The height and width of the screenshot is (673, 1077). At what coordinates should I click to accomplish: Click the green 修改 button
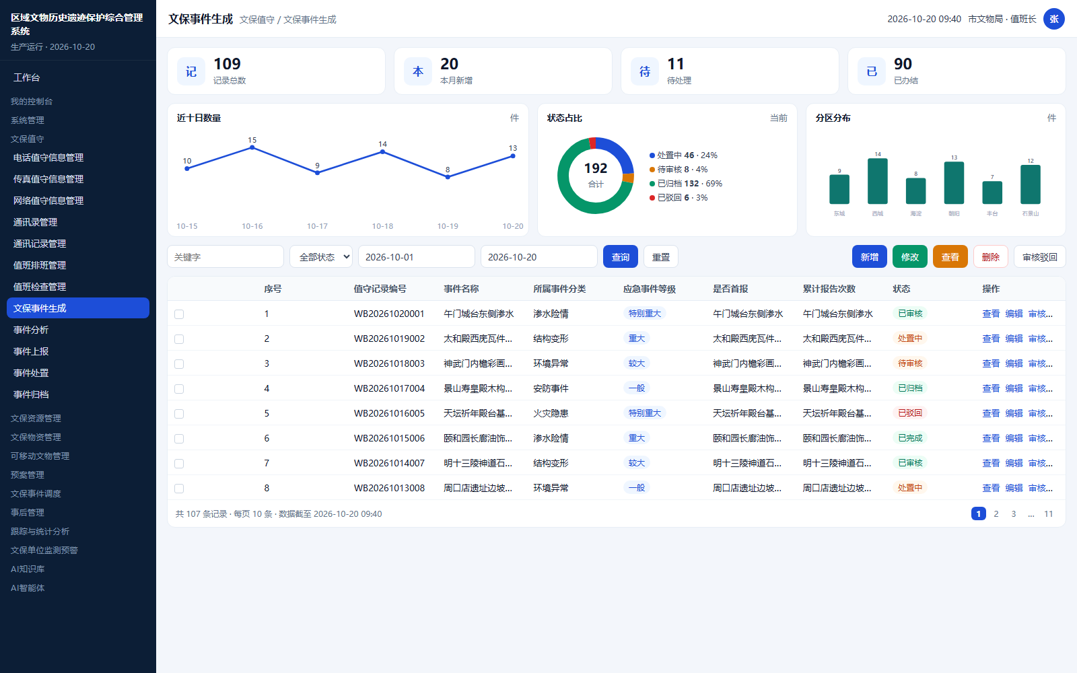[910, 256]
